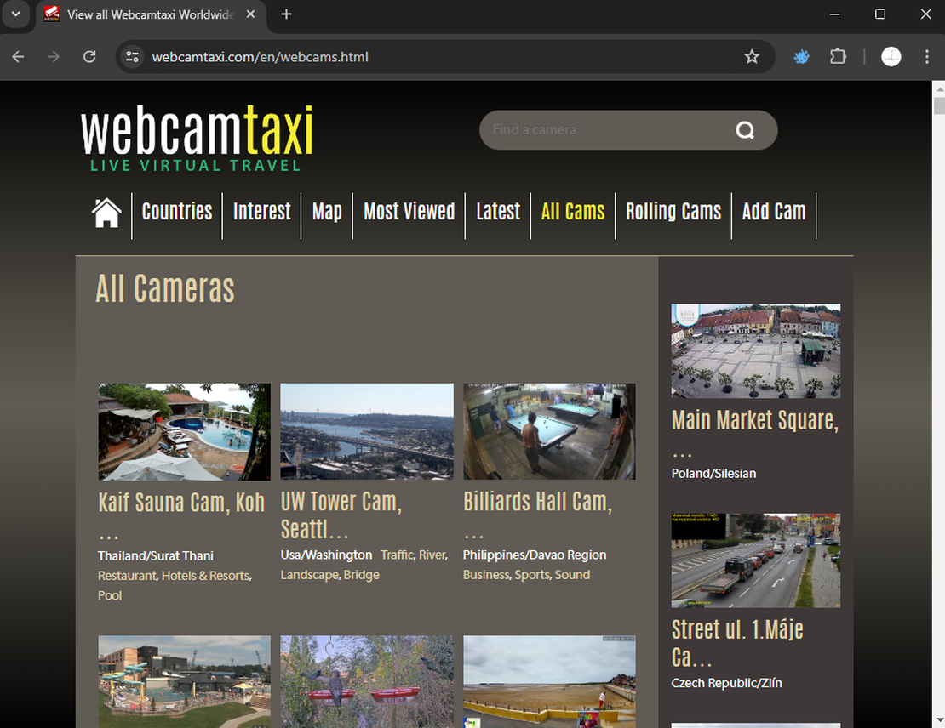Go back using the back arrow
The width and height of the screenshot is (945, 728).
click(x=17, y=56)
